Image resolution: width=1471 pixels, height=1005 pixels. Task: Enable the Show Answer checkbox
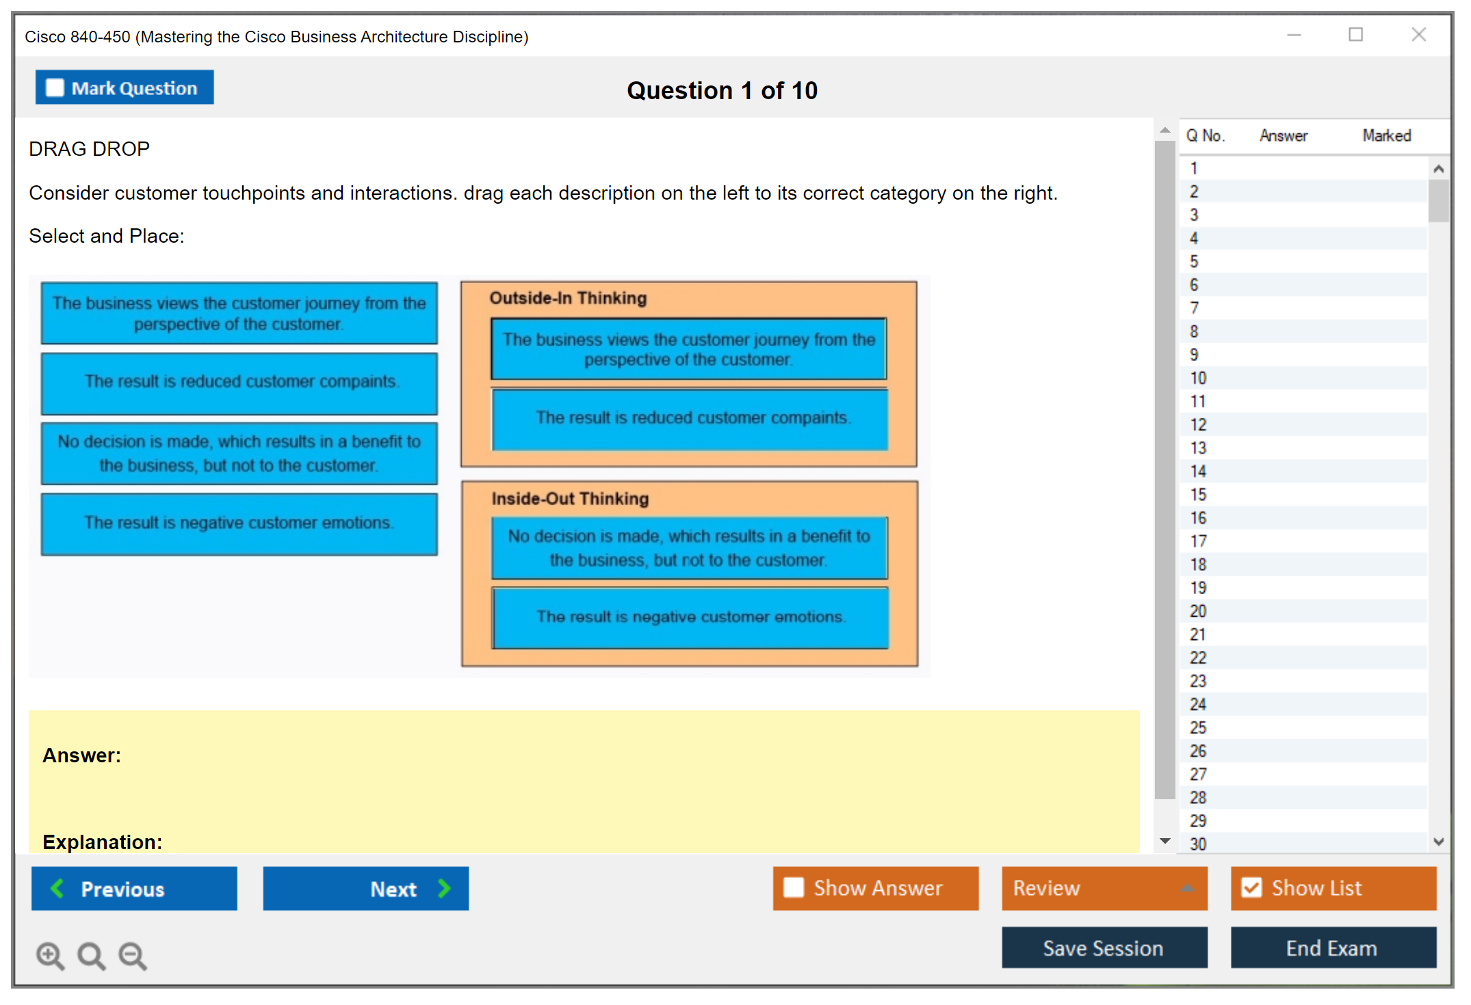(x=794, y=887)
